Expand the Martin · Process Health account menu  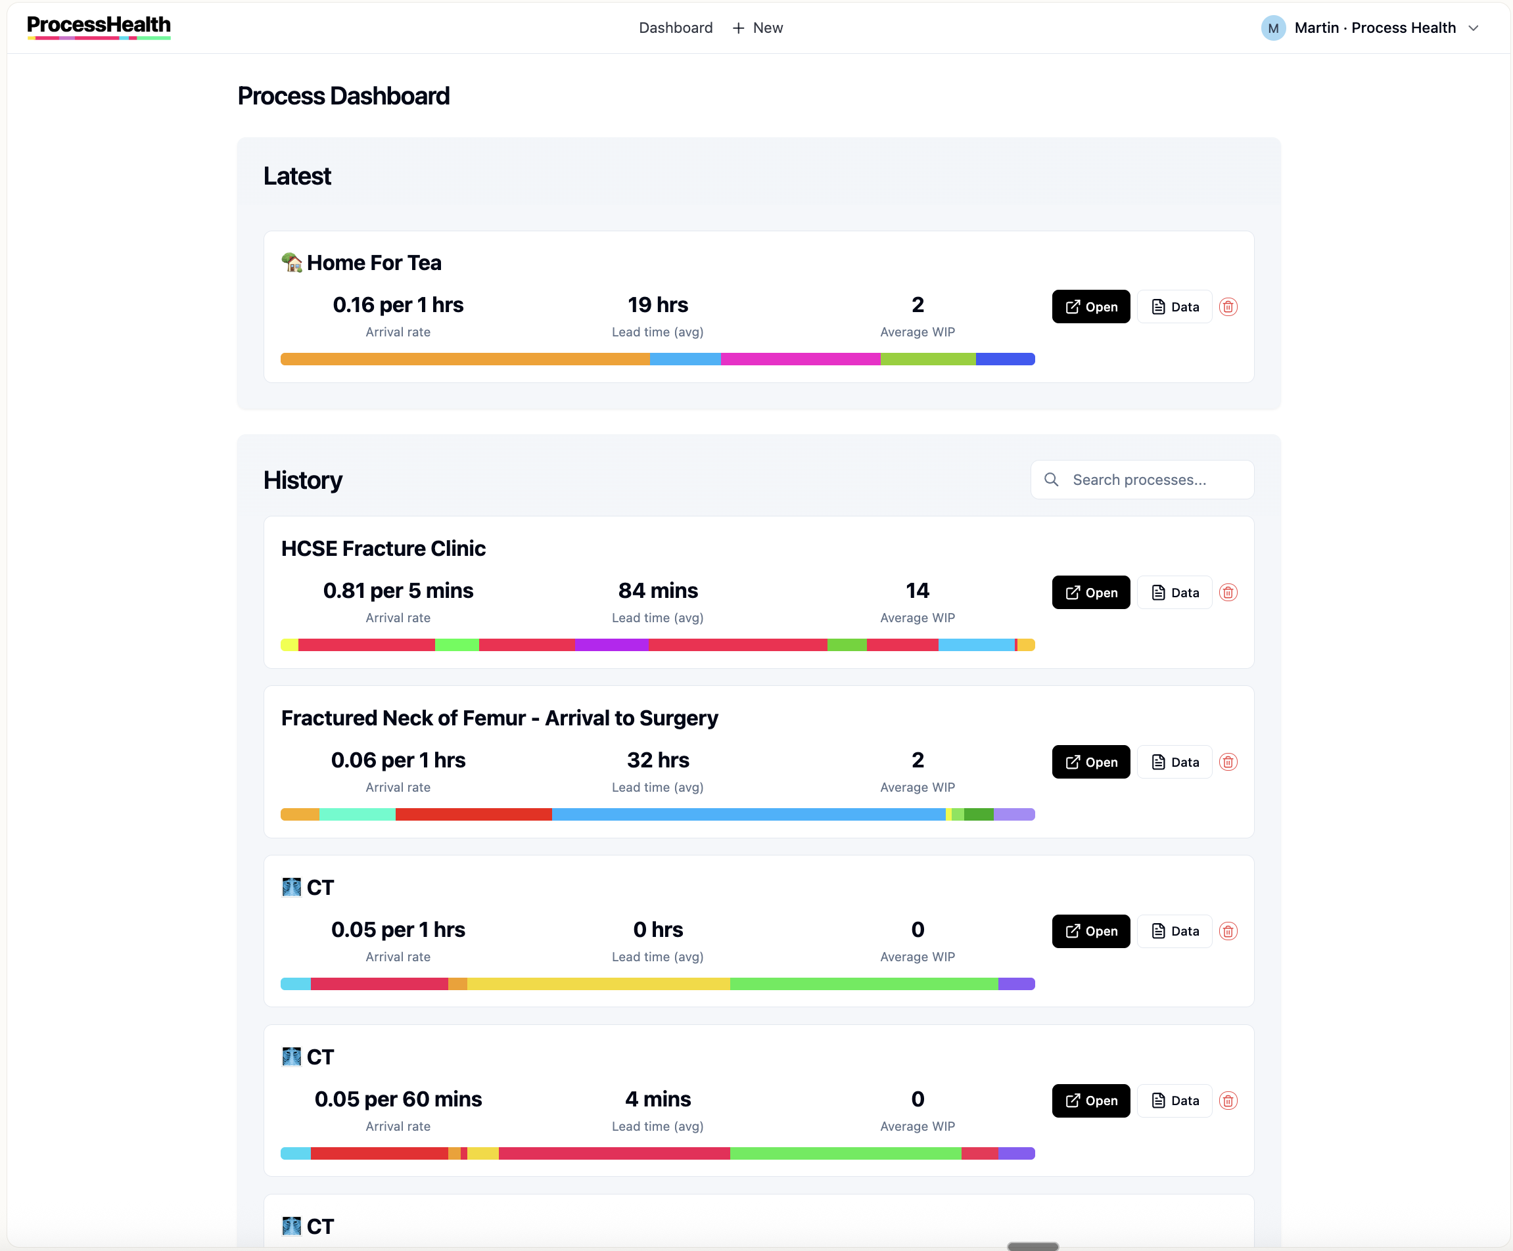[x=1370, y=28]
